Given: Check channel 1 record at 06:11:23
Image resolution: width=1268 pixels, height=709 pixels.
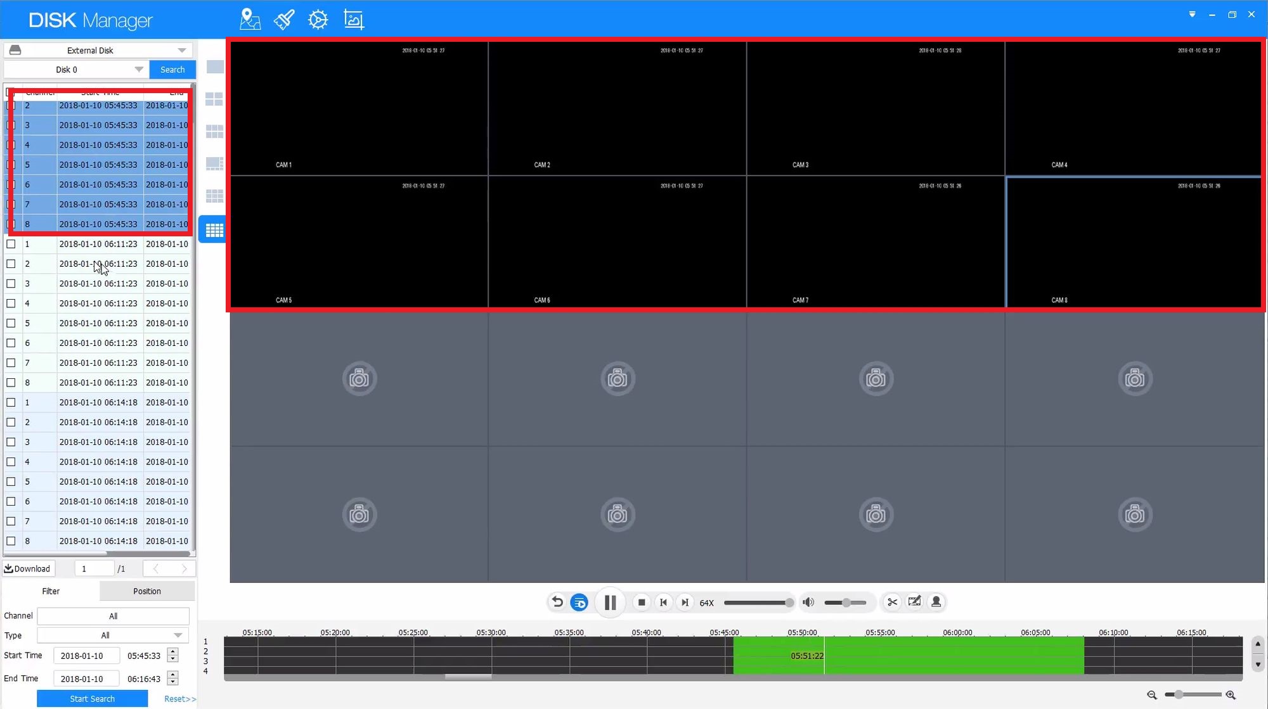Looking at the screenshot, I should click(x=11, y=244).
